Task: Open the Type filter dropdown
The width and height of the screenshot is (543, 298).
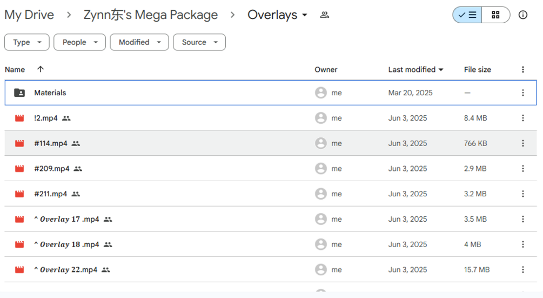Action: point(26,42)
